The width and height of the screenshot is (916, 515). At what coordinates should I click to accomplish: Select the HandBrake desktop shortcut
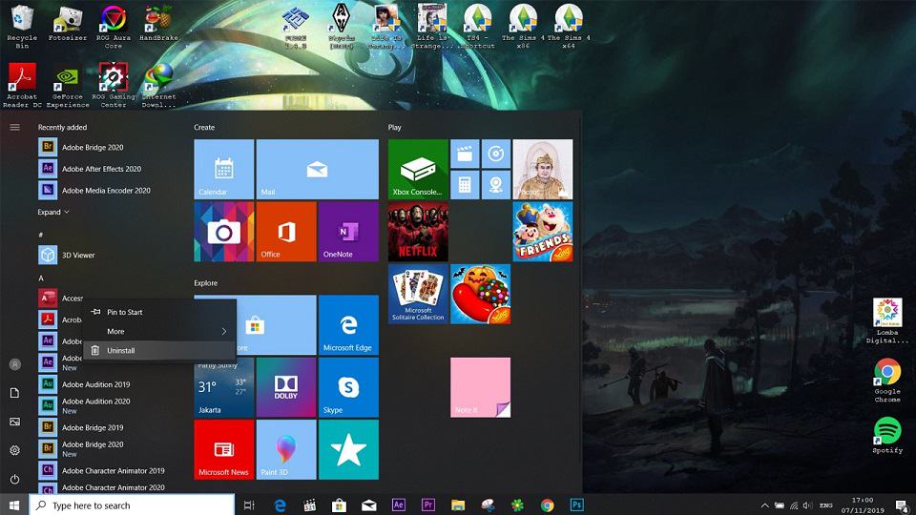click(x=158, y=23)
